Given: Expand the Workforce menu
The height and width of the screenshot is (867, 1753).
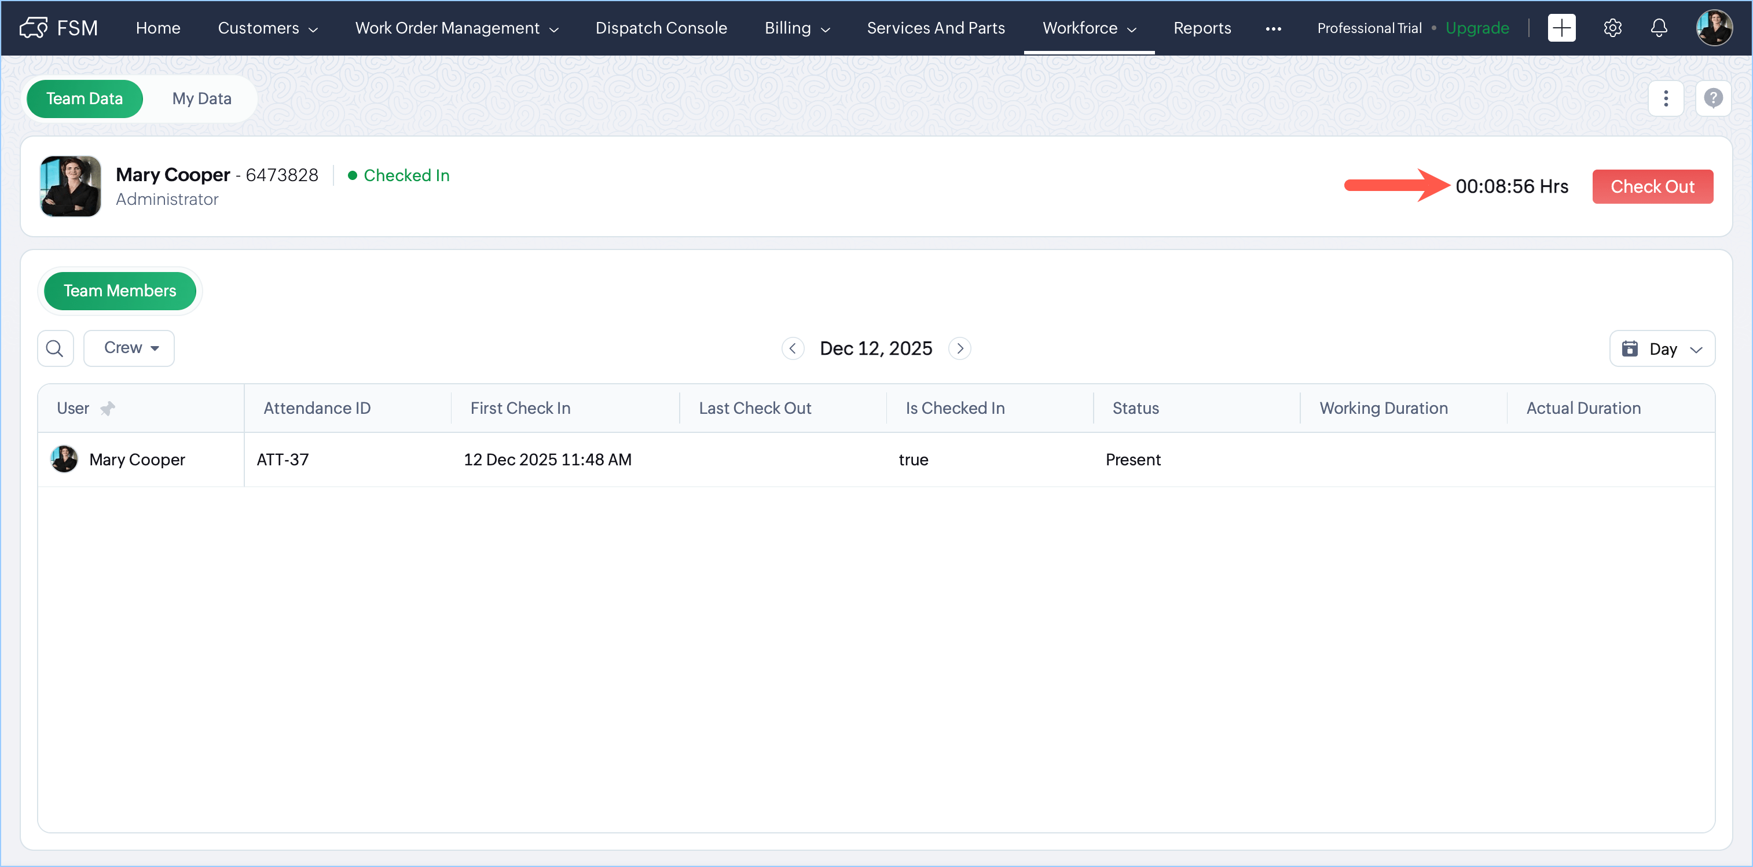Looking at the screenshot, I should click(x=1089, y=28).
